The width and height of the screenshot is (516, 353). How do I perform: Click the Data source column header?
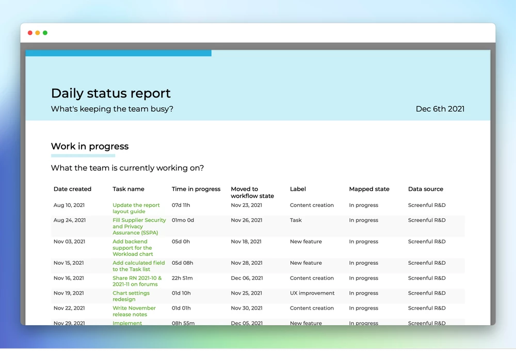pyautogui.click(x=426, y=189)
